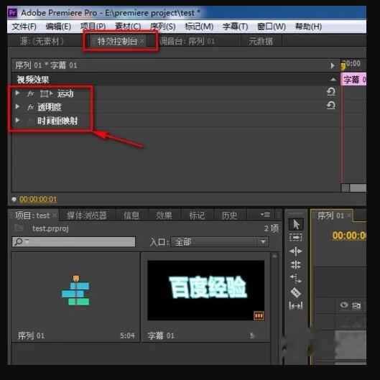Open the 素材(C) menu

point(128,27)
